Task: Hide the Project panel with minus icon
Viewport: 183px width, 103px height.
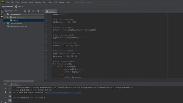Action: 42,11
